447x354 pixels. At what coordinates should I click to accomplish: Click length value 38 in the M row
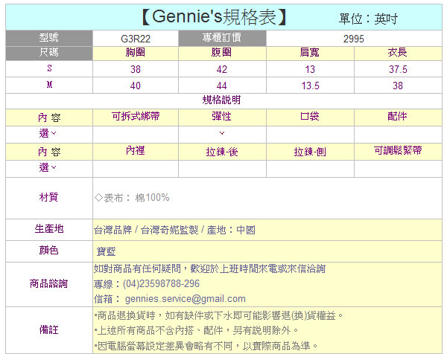(398, 86)
